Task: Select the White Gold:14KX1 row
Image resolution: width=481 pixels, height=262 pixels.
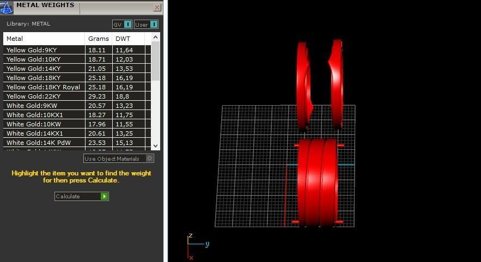Action: (77, 133)
